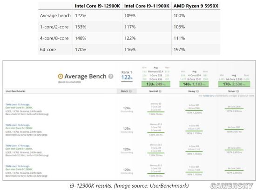Click the Rank 1 122% score
The height and width of the screenshot is (191, 256).
pyautogui.click(x=127, y=77)
